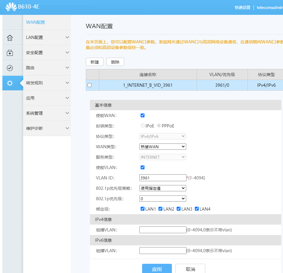The width and height of the screenshot is (283, 273).
Task: Select the status monitor pulse icon
Action: (10, 68)
